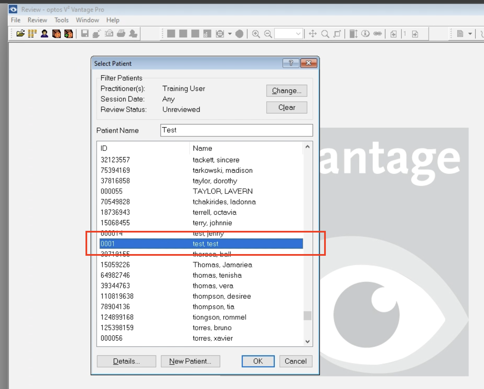Select patient row terry, johnnie
484x389 pixels.
pyautogui.click(x=201, y=223)
